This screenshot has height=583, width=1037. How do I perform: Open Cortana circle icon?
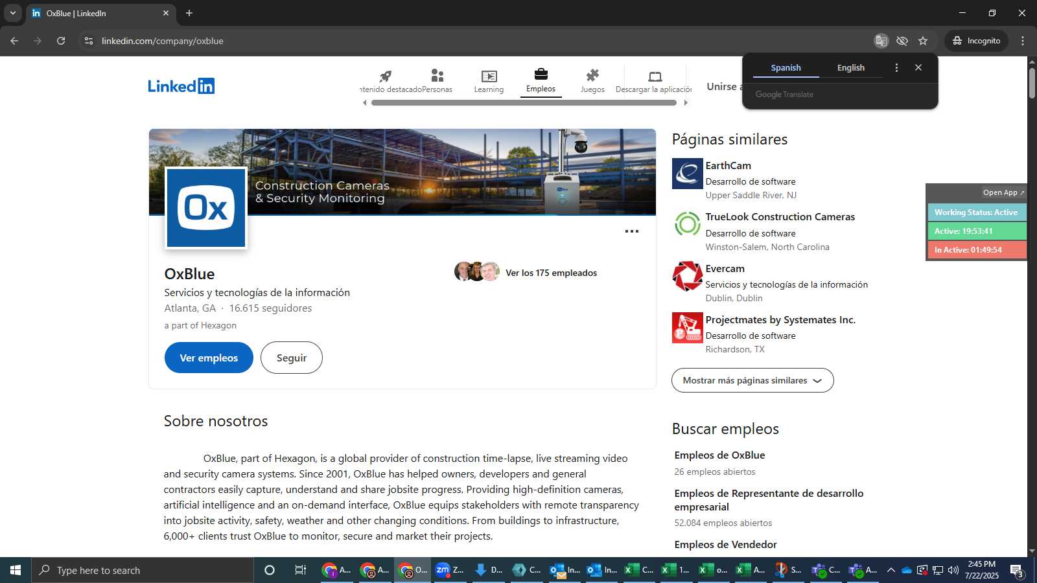(x=270, y=570)
